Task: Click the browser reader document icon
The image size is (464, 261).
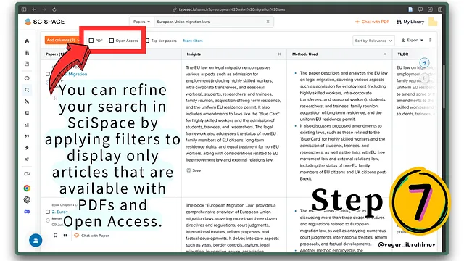Action: pos(410,9)
